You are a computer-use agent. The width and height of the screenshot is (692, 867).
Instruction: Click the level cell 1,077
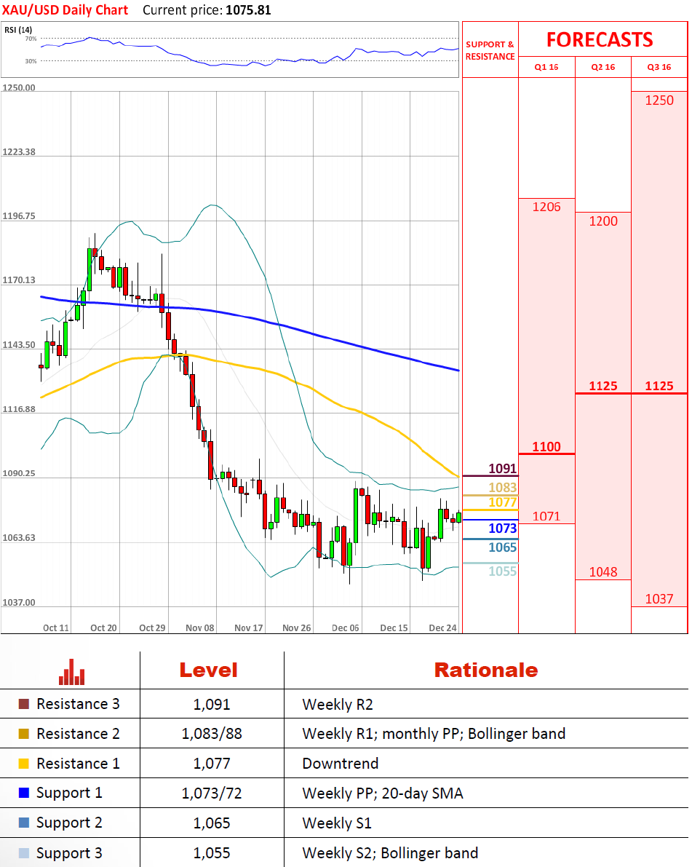coord(212,764)
